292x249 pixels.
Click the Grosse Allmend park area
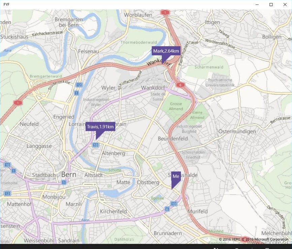pyautogui.click(x=176, y=106)
